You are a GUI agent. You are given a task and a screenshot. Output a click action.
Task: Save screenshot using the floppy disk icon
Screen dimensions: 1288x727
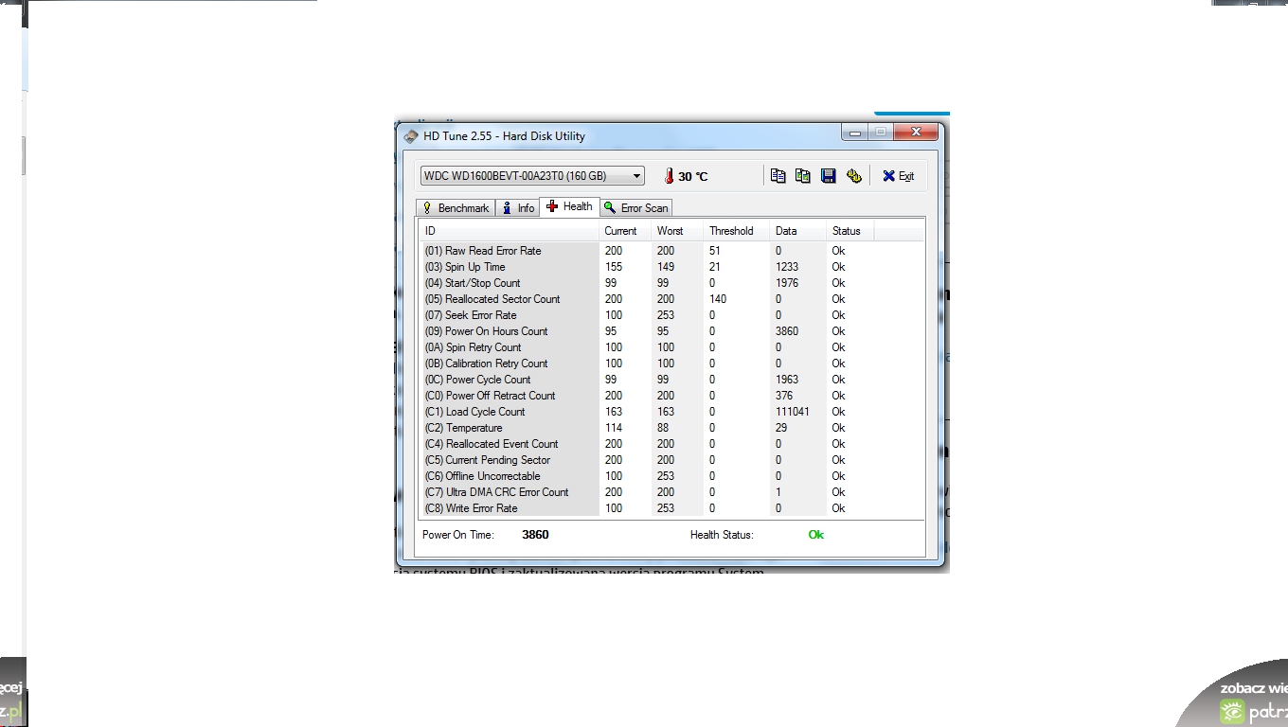tap(828, 176)
